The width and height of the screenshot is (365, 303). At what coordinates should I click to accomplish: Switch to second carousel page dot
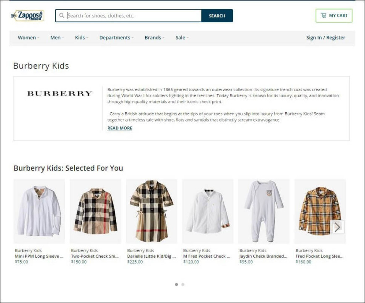[x=183, y=285]
